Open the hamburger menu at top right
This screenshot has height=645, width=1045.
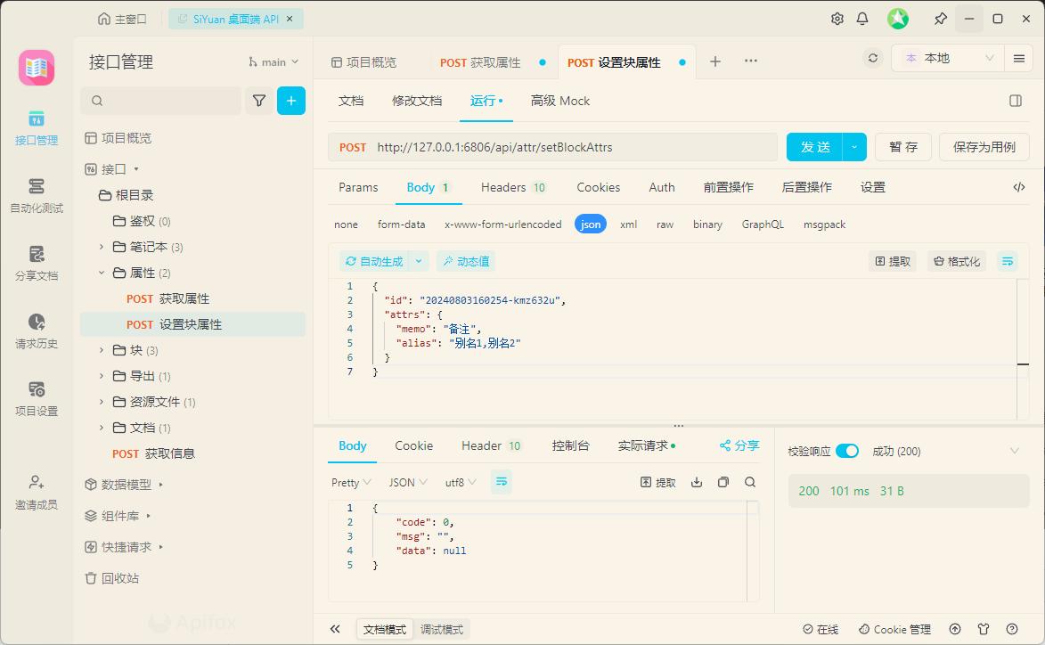(1019, 58)
